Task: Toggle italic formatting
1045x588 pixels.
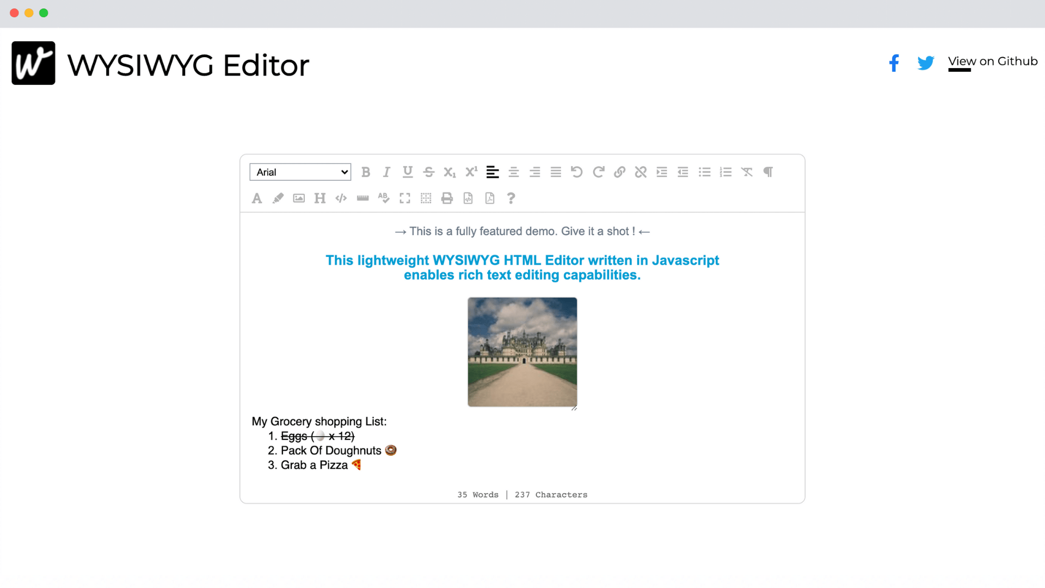Action: click(386, 172)
